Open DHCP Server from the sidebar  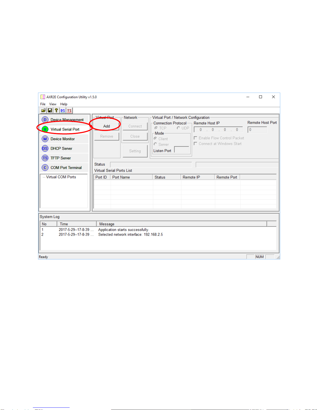click(x=64, y=148)
